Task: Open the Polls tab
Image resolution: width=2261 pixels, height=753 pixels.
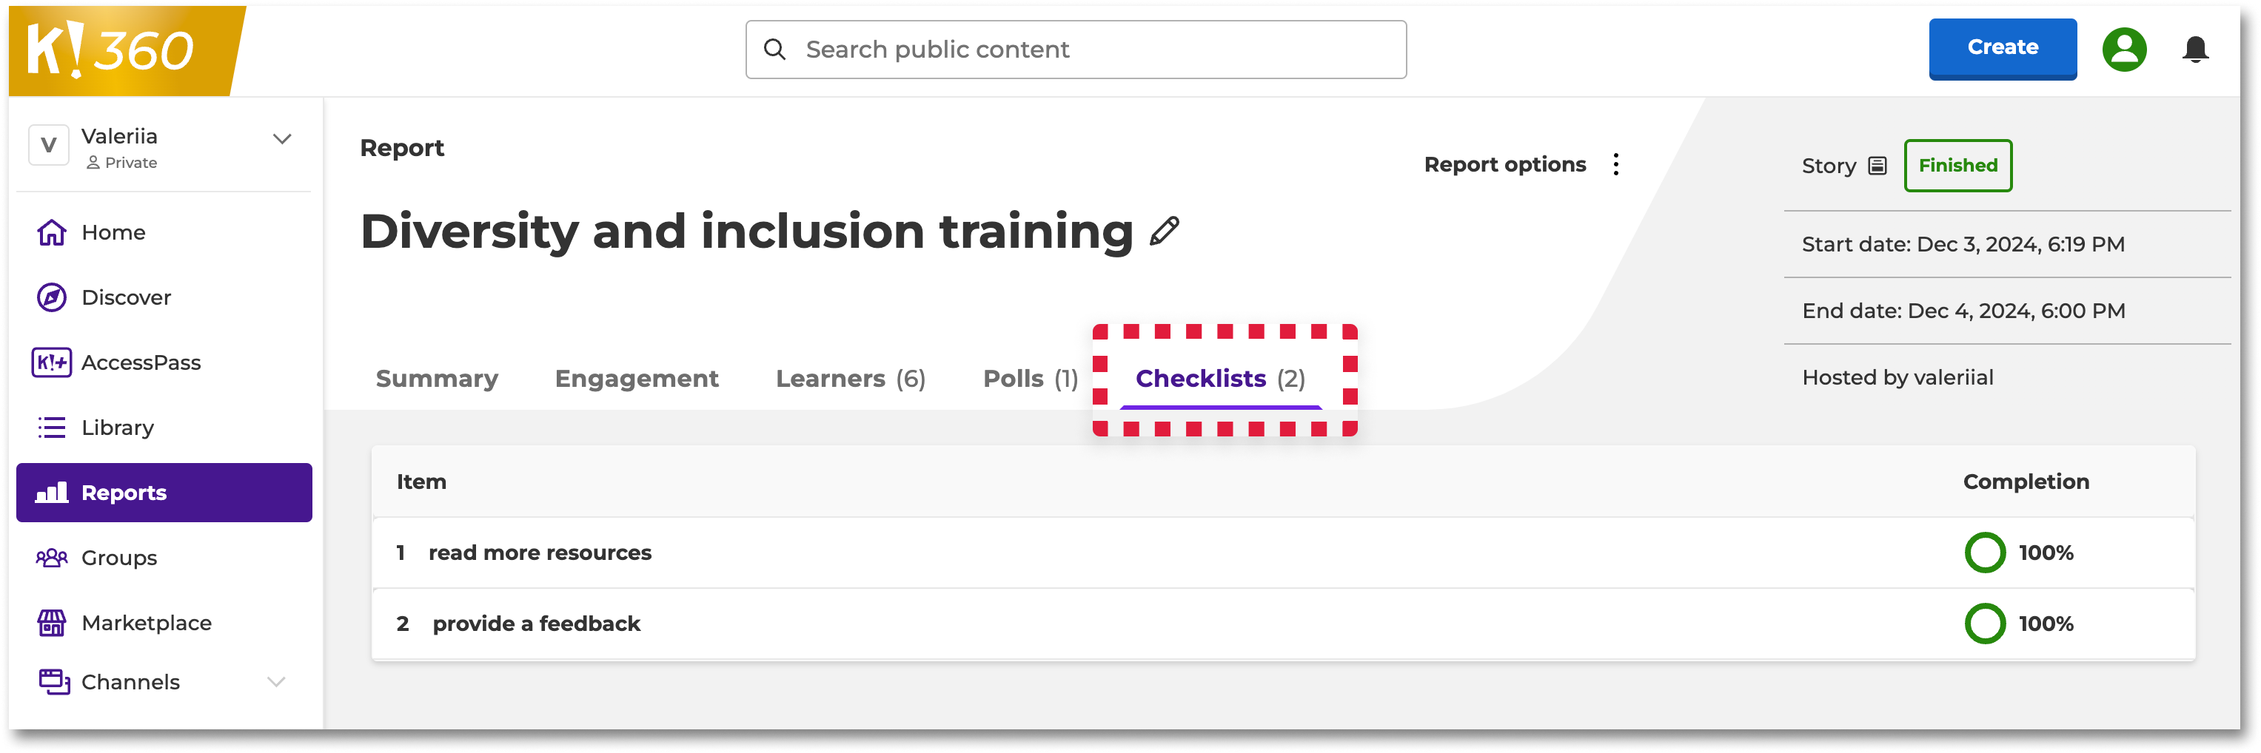Action: pyautogui.click(x=1030, y=379)
